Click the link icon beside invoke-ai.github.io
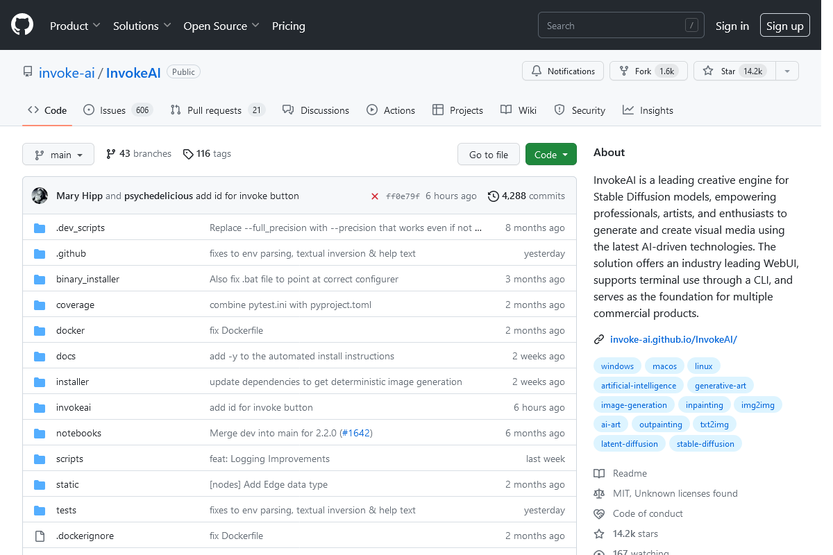This screenshot has height=555, width=833. 598,339
